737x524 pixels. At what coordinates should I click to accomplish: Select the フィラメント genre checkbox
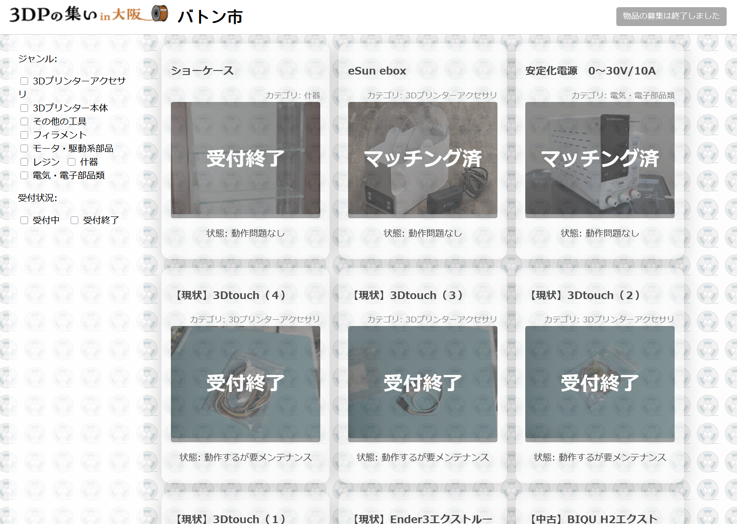click(25, 135)
